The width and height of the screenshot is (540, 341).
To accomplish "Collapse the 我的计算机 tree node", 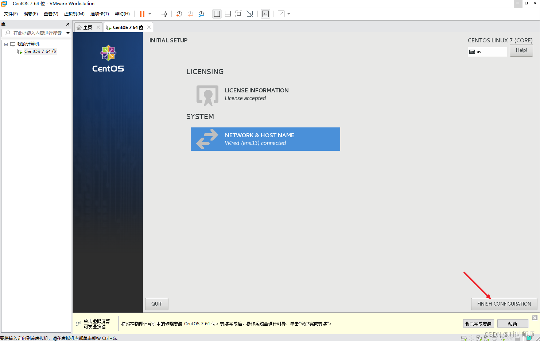I will point(6,44).
